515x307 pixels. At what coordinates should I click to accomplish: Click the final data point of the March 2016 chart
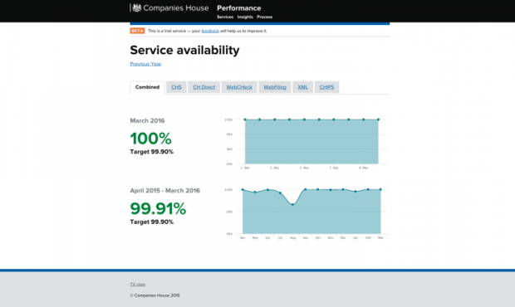click(379, 119)
